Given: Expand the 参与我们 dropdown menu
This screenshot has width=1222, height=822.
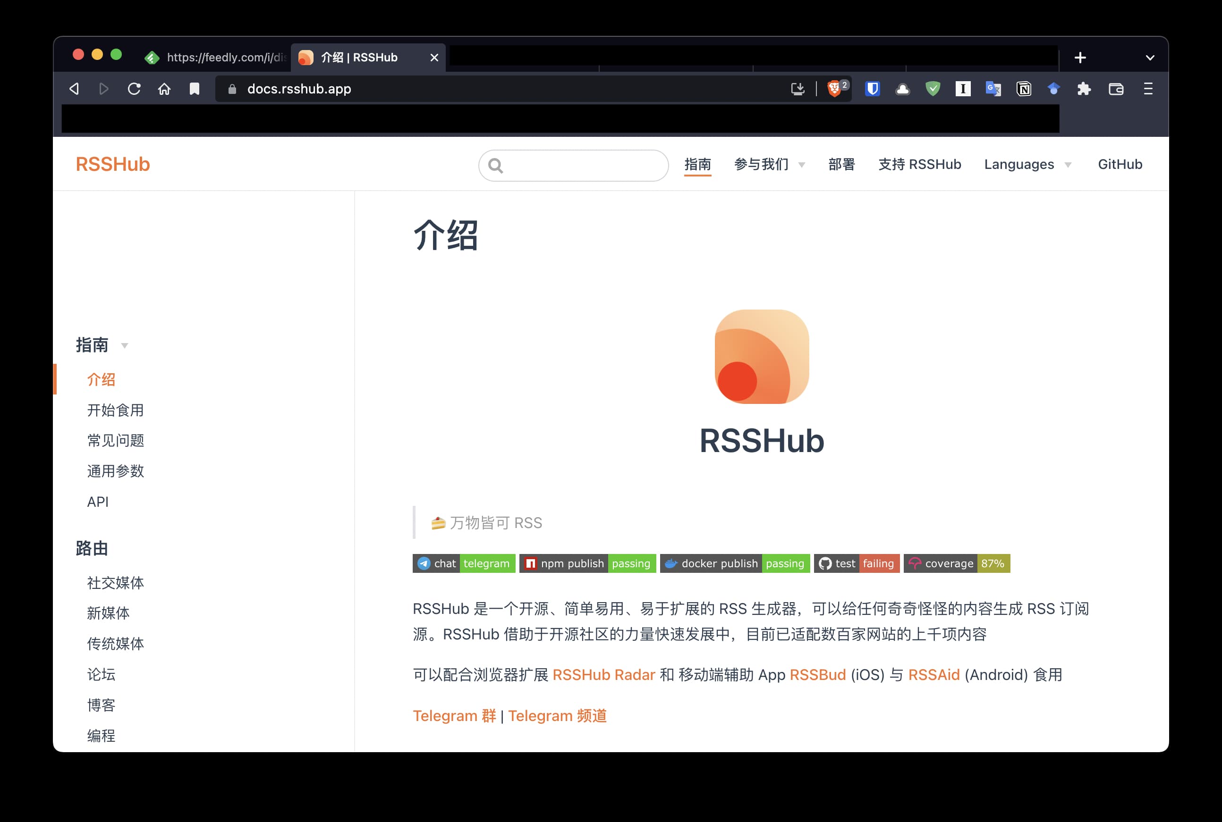Looking at the screenshot, I should pos(769,165).
